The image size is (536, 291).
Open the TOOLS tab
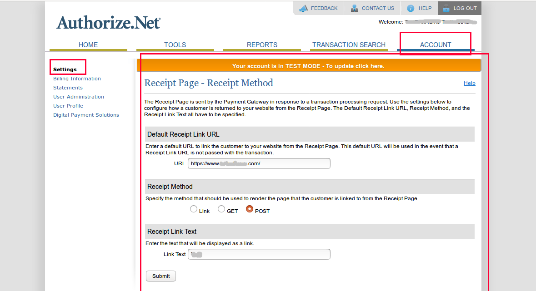click(x=175, y=45)
